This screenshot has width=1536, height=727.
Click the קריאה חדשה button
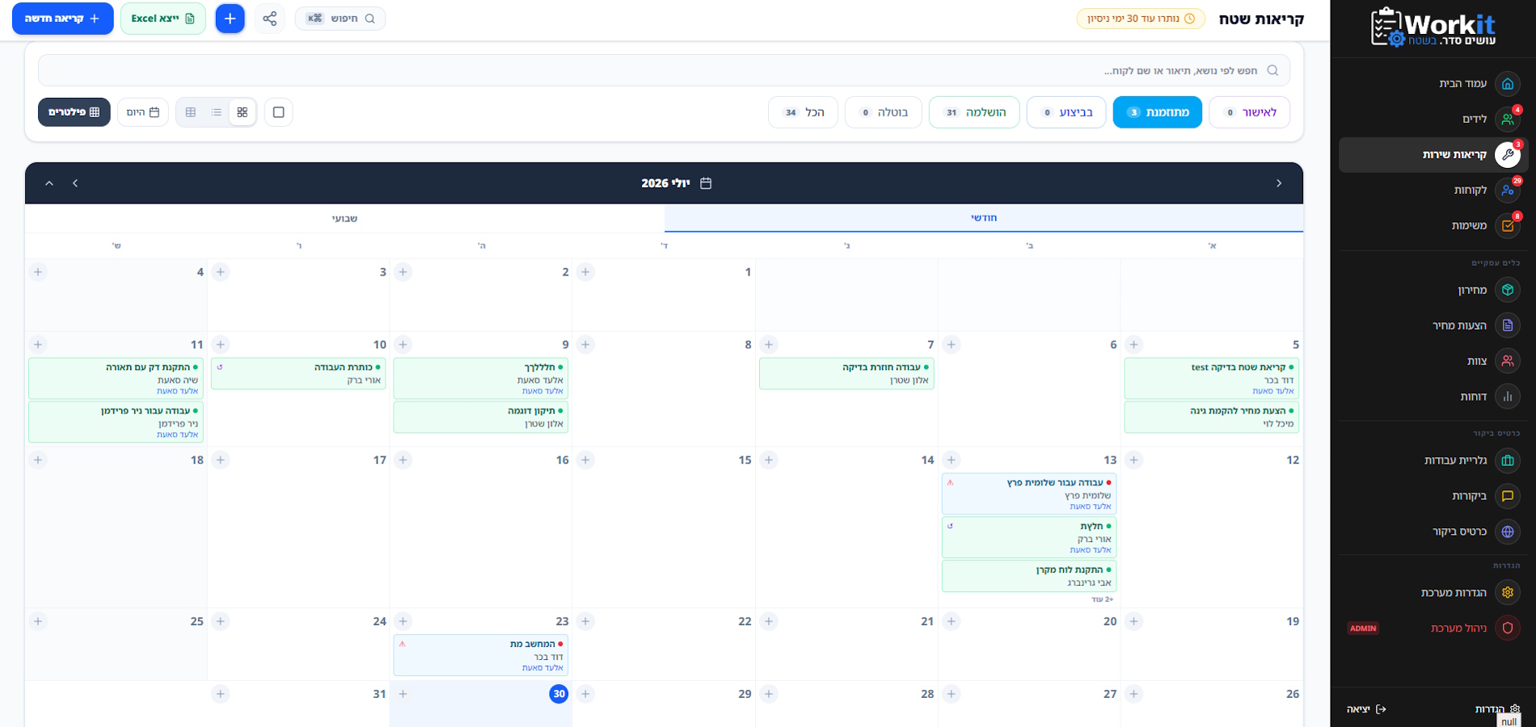coord(63,19)
